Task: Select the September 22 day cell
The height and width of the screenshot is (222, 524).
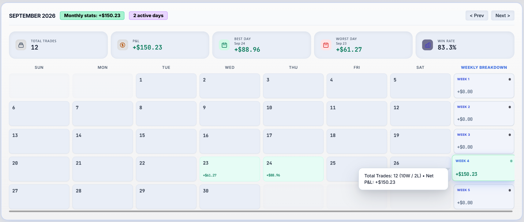Action: [166, 169]
